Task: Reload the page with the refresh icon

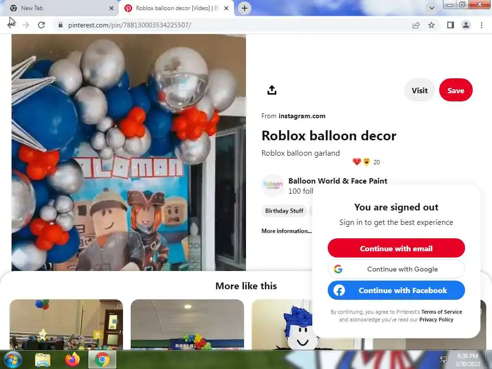Action: click(41, 25)
